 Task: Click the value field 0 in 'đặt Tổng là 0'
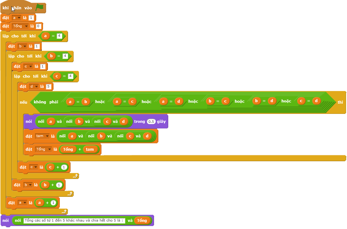pos(38,26)
